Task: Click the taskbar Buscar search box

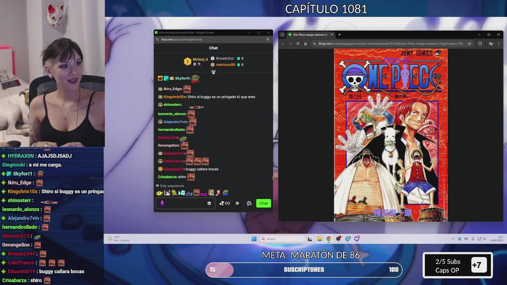Action: click(x=283, y=239)
